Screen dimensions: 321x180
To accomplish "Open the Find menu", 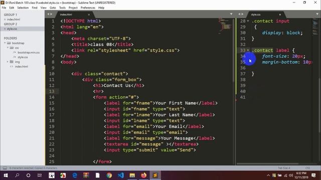I will click(x=35, y=8).
